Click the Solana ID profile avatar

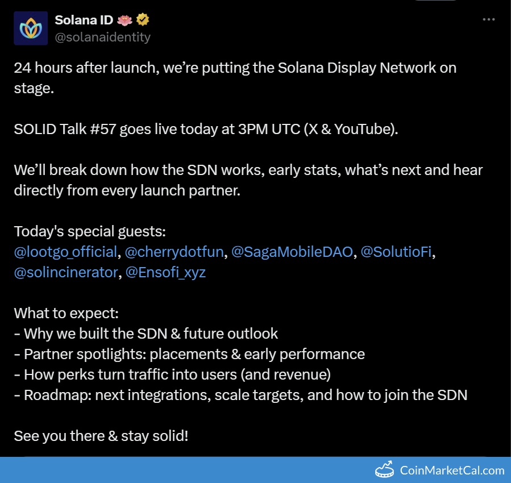coord(31,28)
